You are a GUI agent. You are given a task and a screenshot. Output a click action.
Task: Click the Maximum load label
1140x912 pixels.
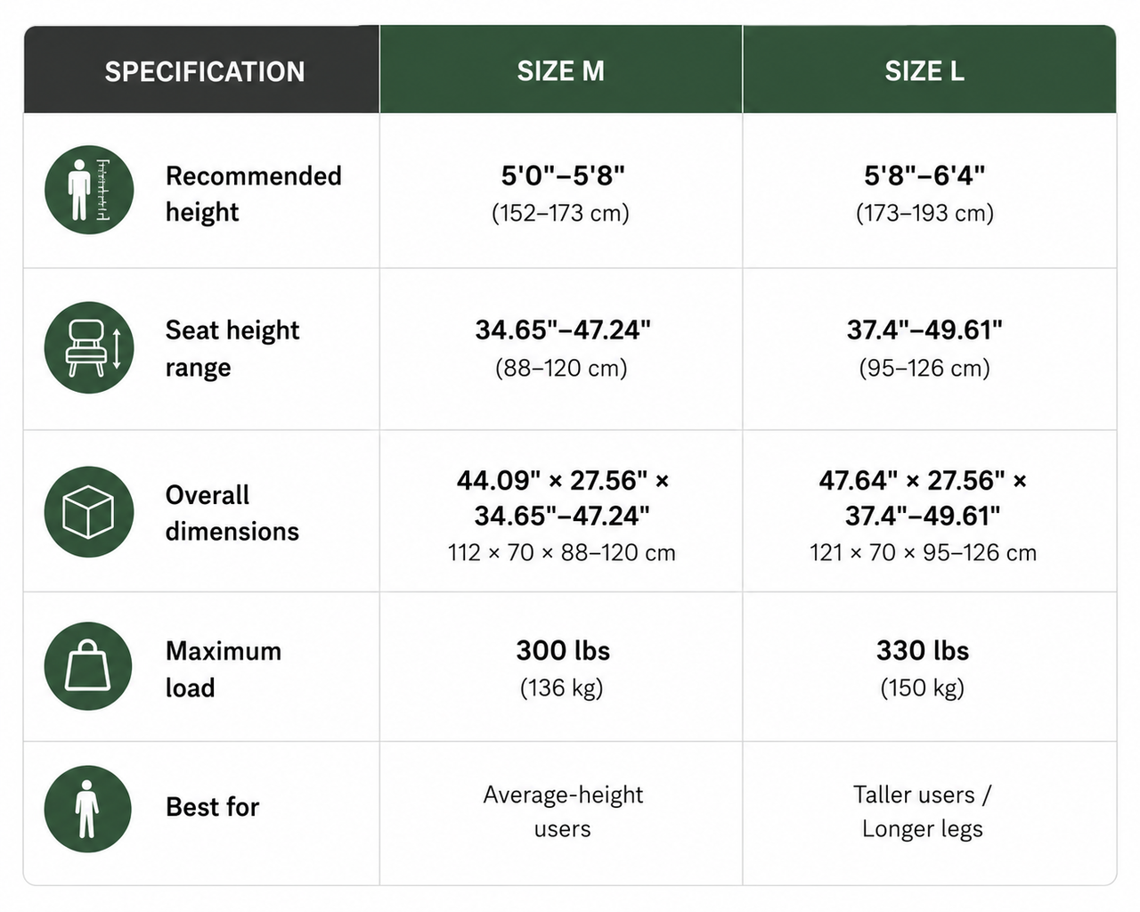(224, 669)
